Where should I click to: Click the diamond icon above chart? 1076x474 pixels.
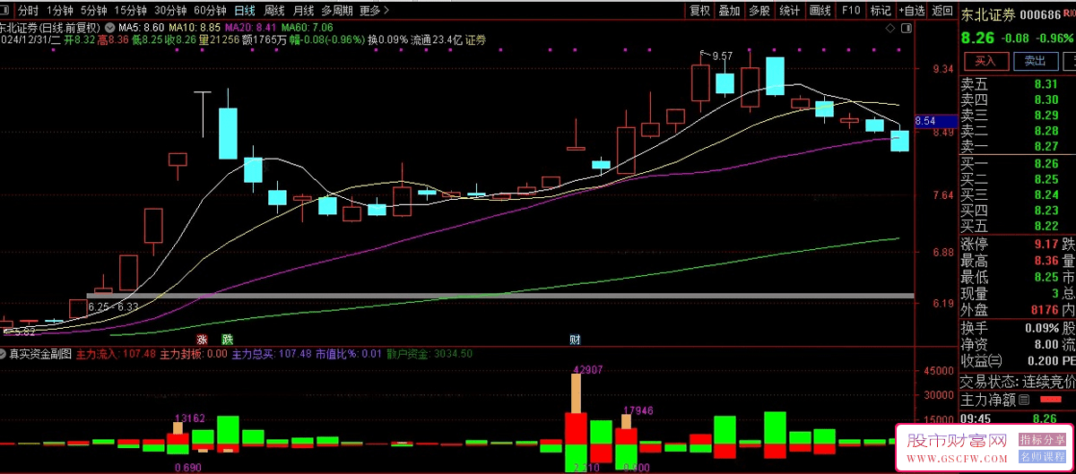[x=890, y=29]
